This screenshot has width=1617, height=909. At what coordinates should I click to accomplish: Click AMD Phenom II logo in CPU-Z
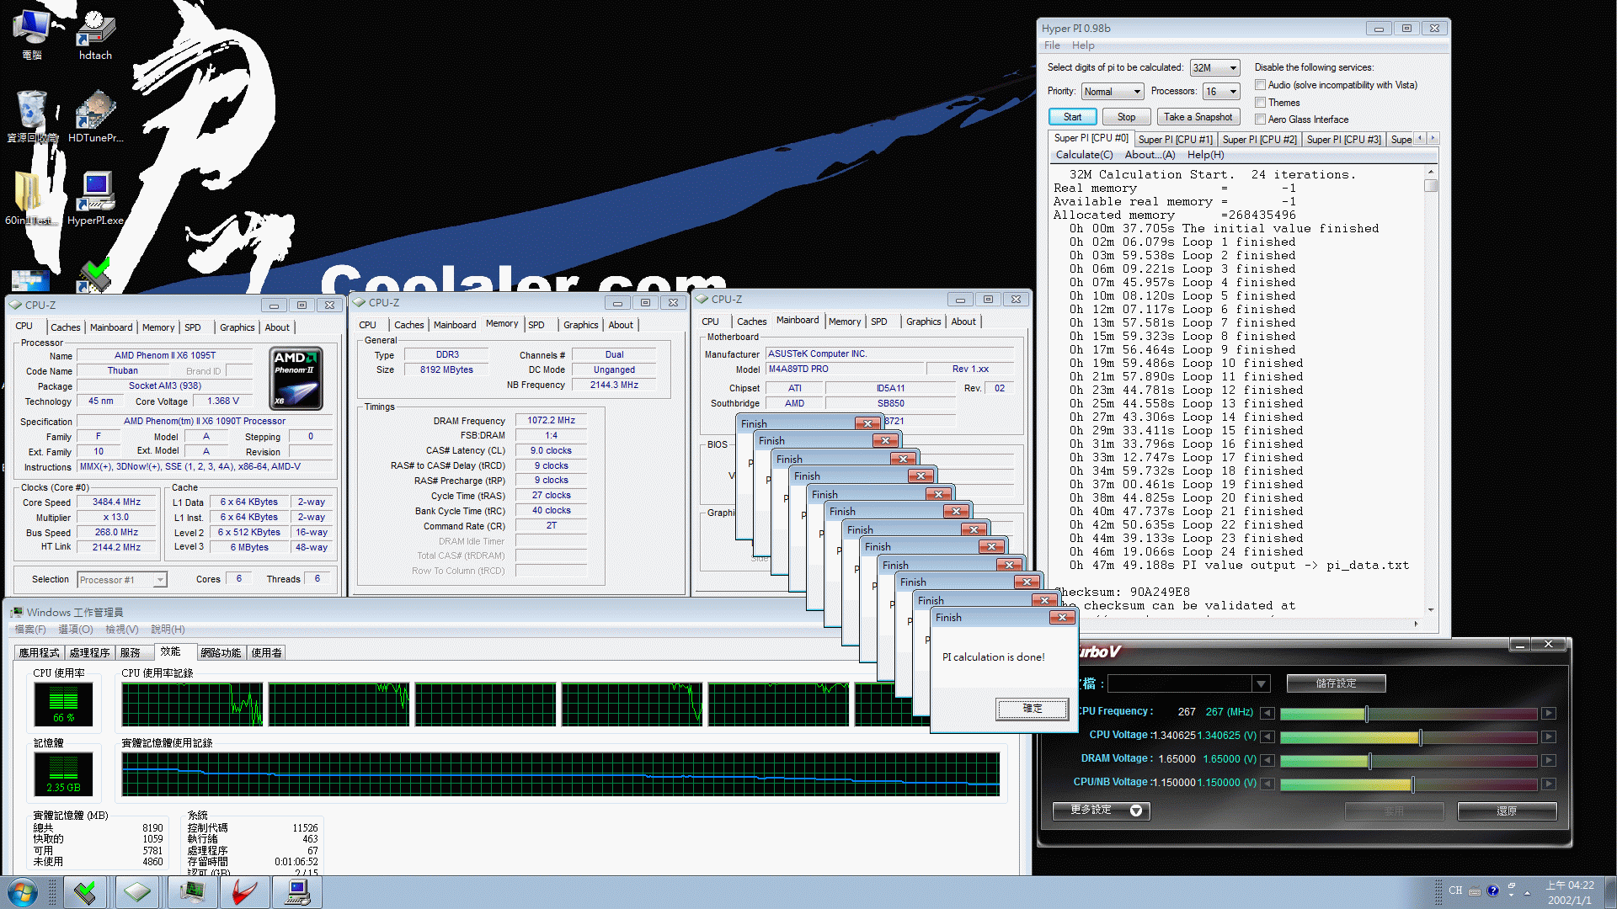pyautogui.click(x=296, y=379)
